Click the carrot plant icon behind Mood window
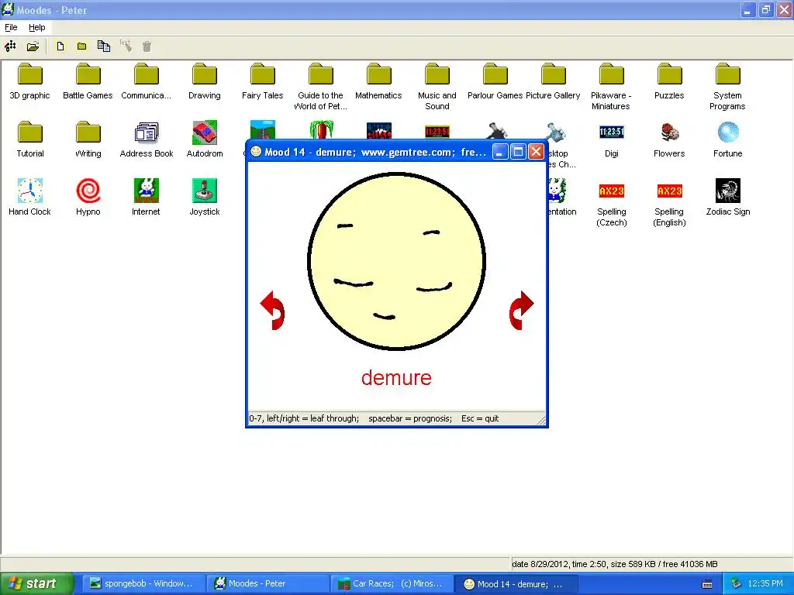 (321, 129)
